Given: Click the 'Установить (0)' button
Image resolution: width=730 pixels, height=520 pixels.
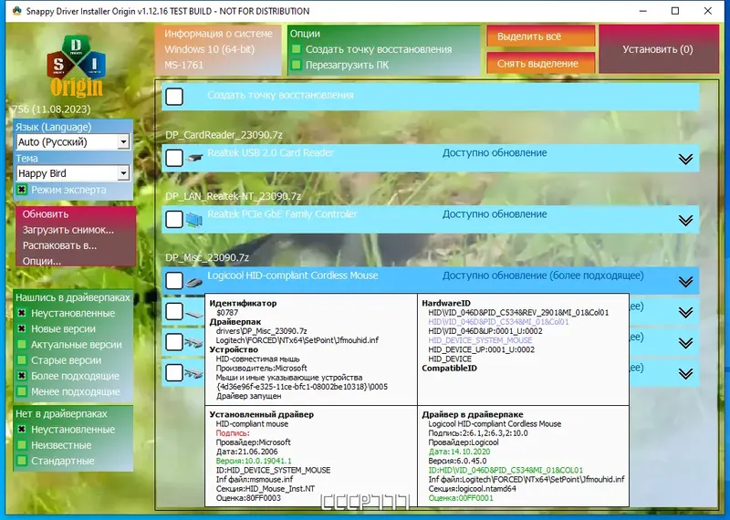Looking at the screenshot, I should click(x=659, y=49).
